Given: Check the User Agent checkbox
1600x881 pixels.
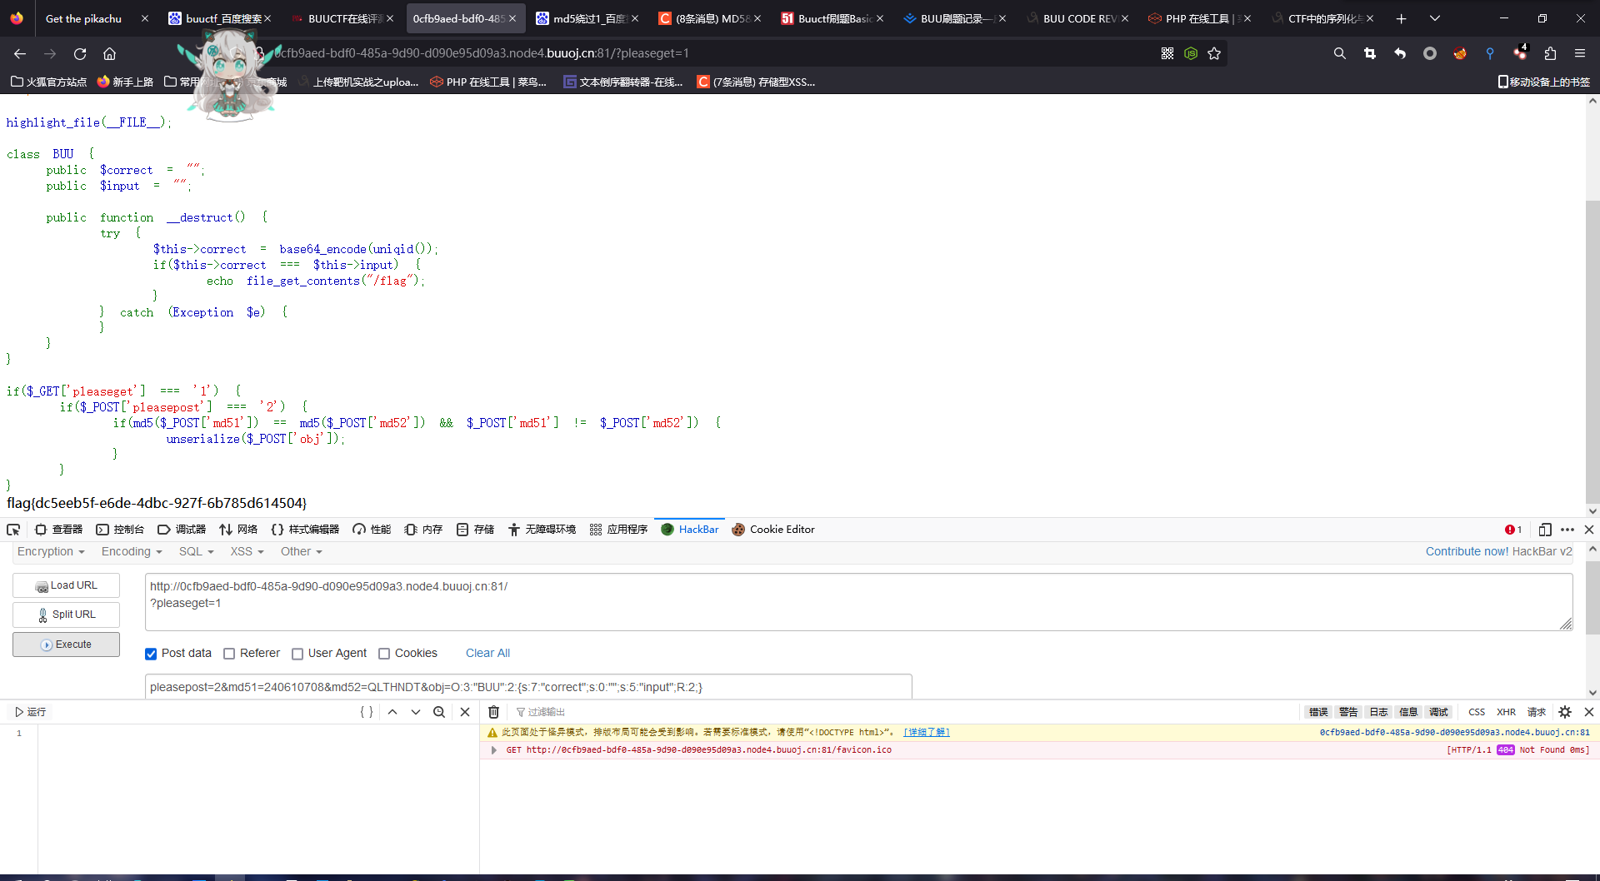Looking at the screenshot, I should pos(297,653).
